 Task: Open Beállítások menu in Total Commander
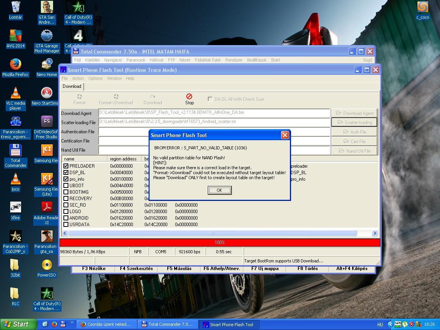click(257, 60)
